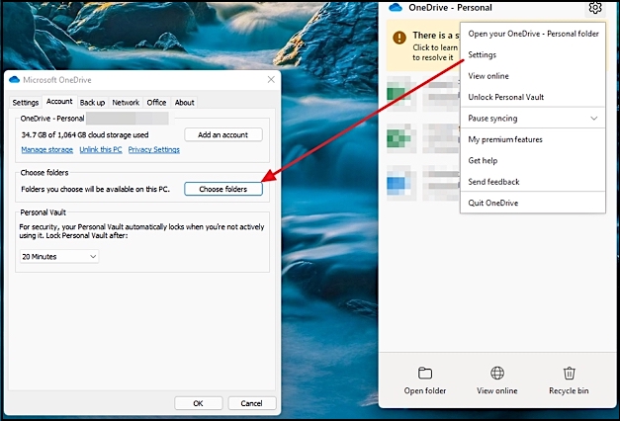Screen dimensions: 620x421
Task: Click the Choose folders button
Action: click(223, 189)
